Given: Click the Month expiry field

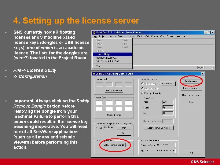Looking at the screenshot, I should [x=168, y=108].
